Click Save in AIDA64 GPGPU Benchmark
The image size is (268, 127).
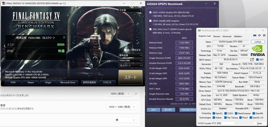[154, 110]
